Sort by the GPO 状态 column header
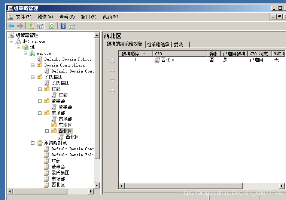The height and width of the screenshot is (200, 286). coord(259,54)
